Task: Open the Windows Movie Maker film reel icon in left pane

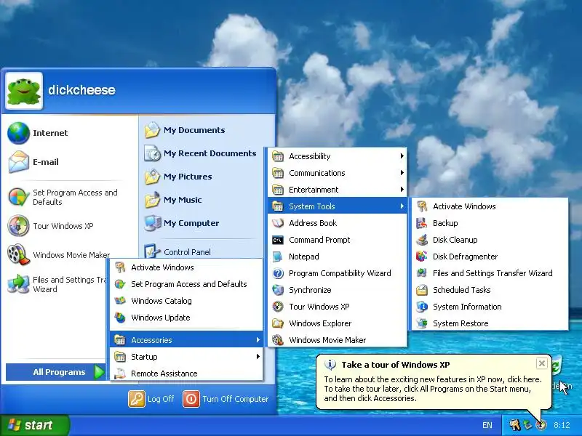Action: tap(18, 255)
